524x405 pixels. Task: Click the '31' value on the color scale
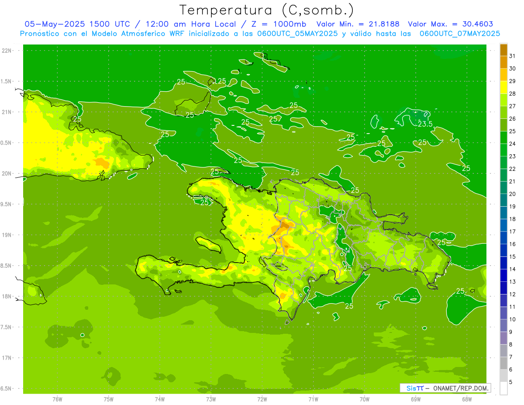513,56
